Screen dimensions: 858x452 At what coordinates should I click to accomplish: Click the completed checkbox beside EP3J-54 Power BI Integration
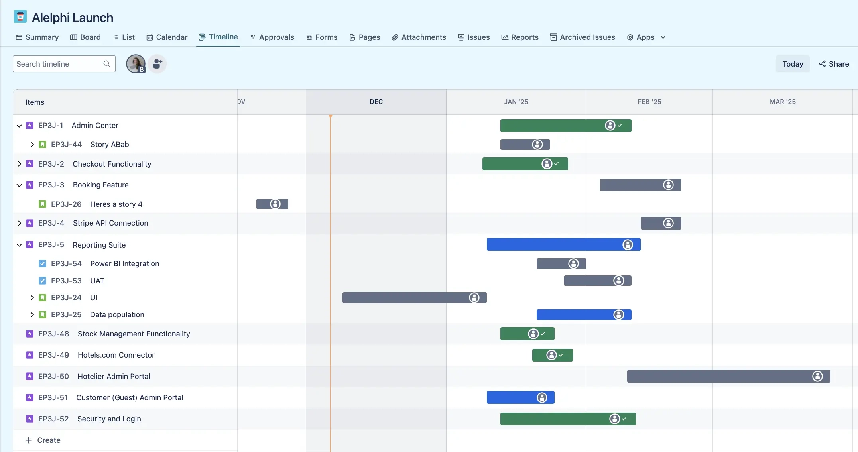(x=42, y=263)
